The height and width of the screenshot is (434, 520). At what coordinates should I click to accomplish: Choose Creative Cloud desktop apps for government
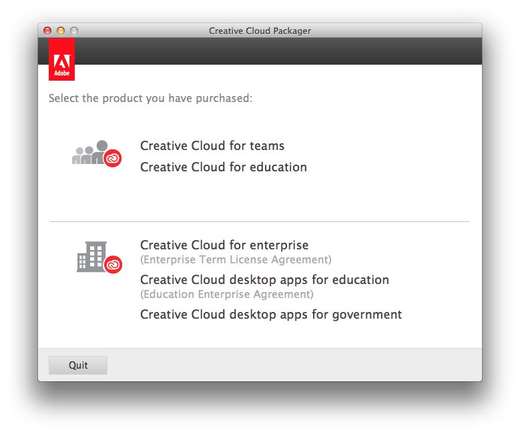point(270,314)
